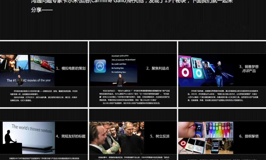Click the title text 3、销售梦想 而非产品

249,69
